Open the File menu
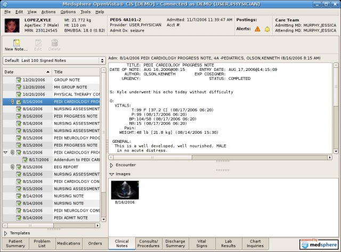Screen dimensions: 341x252 point(7,12)
